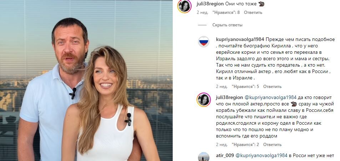Open username kupriyanovaolga1984 profile link
The height and width of the screenshot is (161, 340).
click(240, 40)
